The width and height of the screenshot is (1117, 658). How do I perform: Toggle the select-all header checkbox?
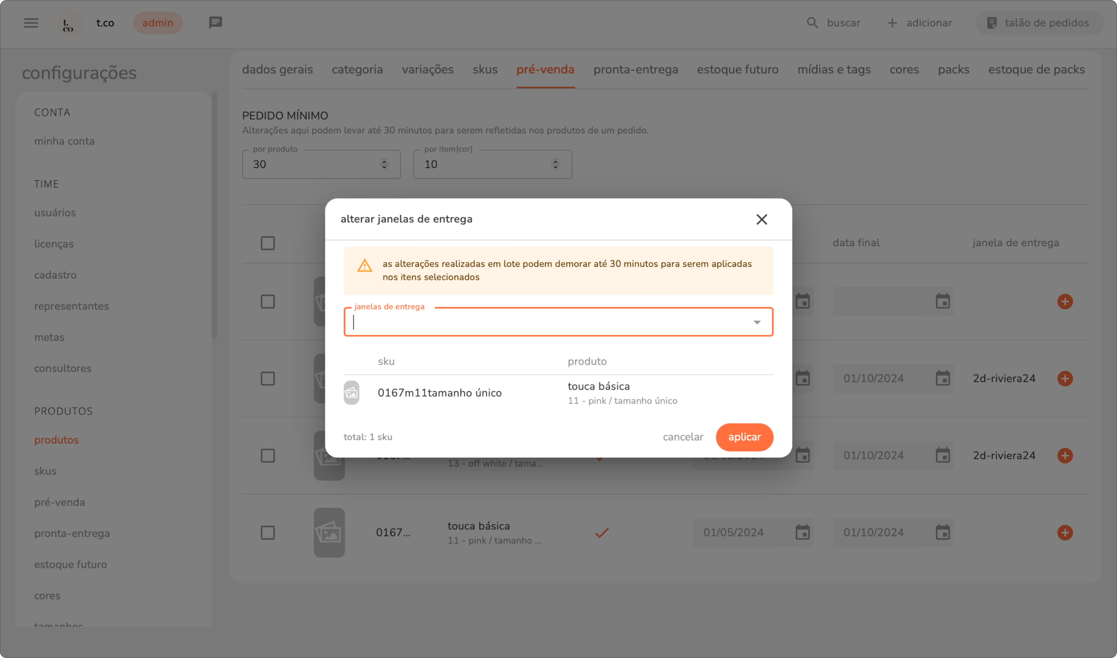(268, 243)
